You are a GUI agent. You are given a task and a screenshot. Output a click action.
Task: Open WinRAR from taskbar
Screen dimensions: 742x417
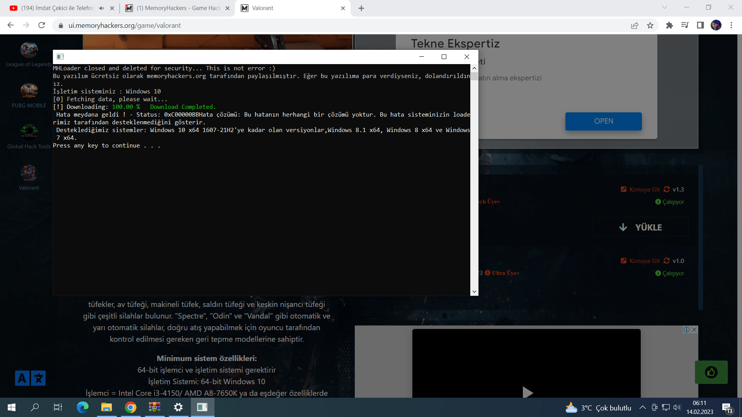coord(154,407)
